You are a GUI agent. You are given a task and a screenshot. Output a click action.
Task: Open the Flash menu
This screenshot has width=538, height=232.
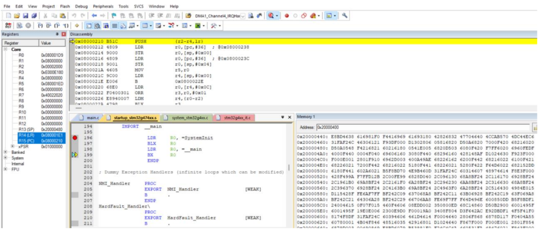pos(65,6)
